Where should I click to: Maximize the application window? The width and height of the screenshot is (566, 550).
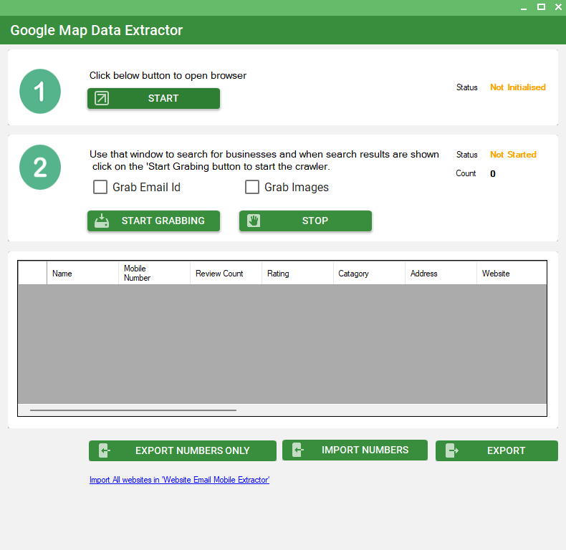coord(541,7)
